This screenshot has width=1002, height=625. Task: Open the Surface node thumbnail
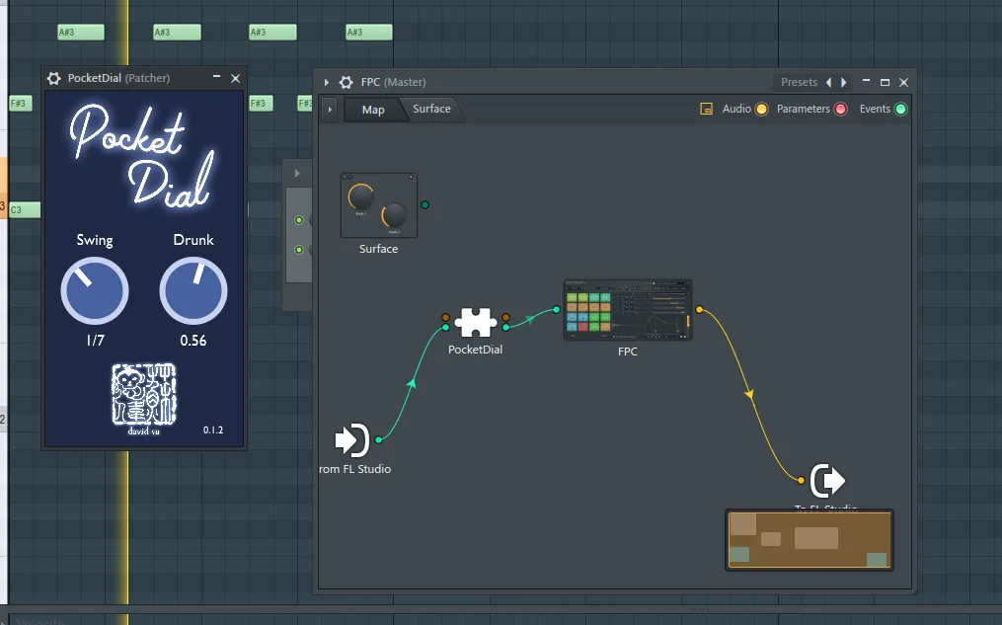click(x=379, y=205)
